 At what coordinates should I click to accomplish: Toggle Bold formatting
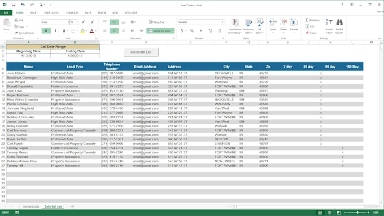pos(46,31)
